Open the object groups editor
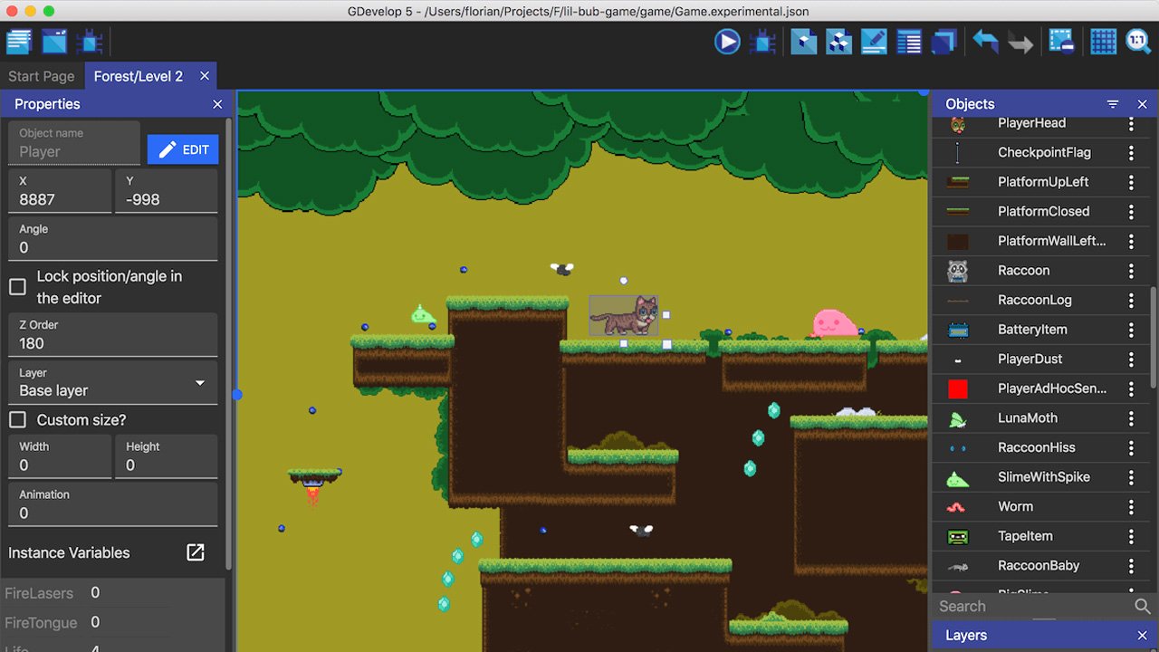Screen dimensions: 1159x652 click(x=838, y=41)
